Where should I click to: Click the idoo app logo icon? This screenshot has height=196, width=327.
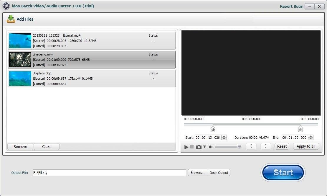(x=6, y=6)
